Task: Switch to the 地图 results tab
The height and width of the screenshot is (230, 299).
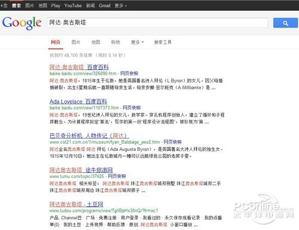Action: (x=96, y=42)
